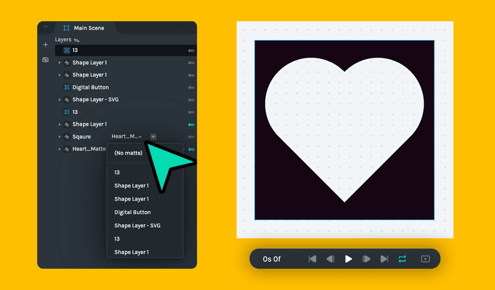Click the panel icon below the plus button
Image resolution: width=495 pixels, height=290 pixels.
click(x=45, y=59)
